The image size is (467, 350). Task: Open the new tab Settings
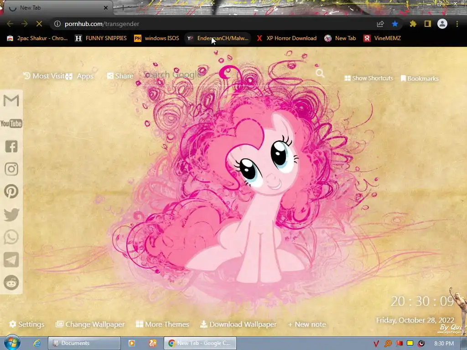coord(27,324)
